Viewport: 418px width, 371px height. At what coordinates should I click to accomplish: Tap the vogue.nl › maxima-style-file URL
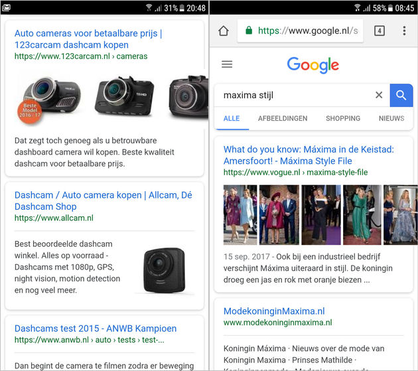click(x=295, y=173)
